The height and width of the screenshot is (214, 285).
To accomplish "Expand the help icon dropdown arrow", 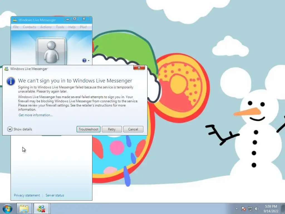I will tap(89, 60).
